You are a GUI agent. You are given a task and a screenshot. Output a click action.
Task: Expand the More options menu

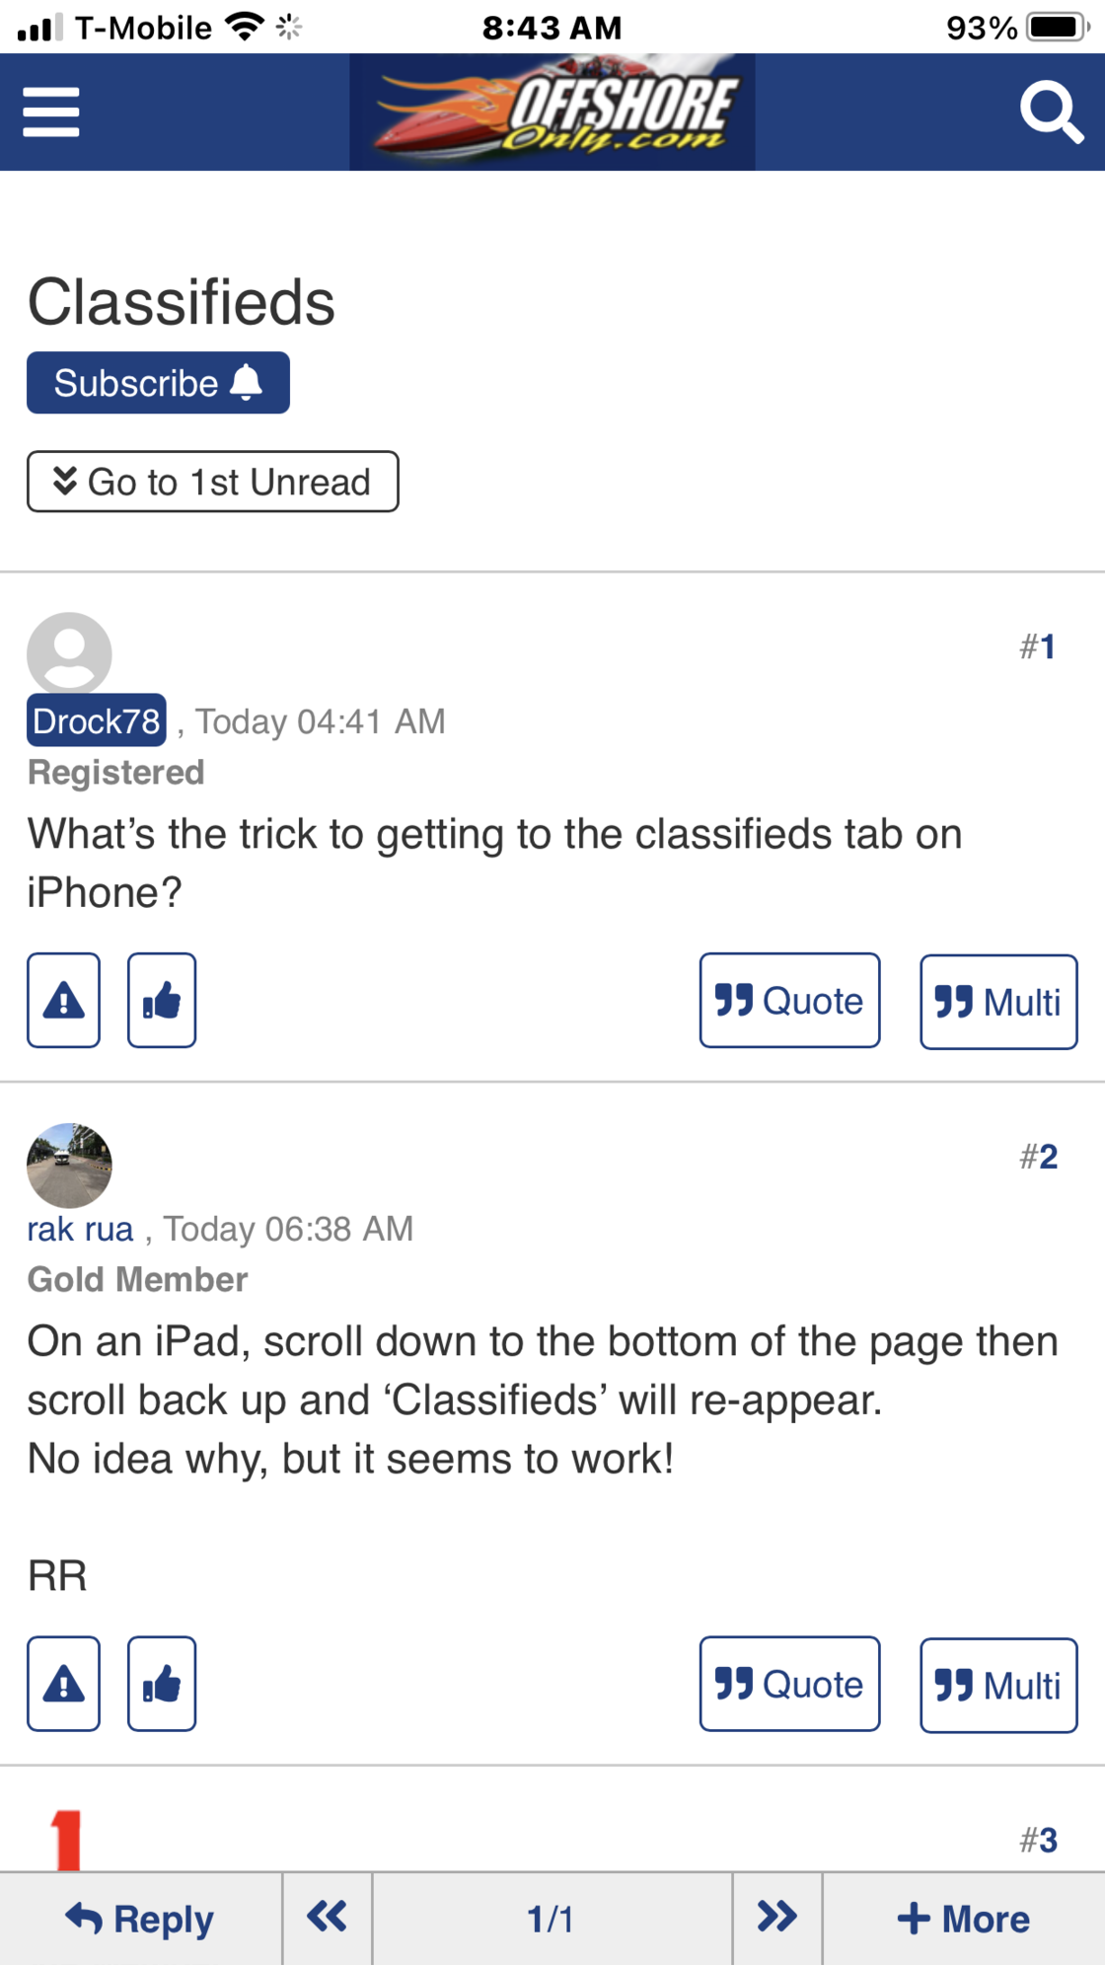click(x=964, y=1918)
